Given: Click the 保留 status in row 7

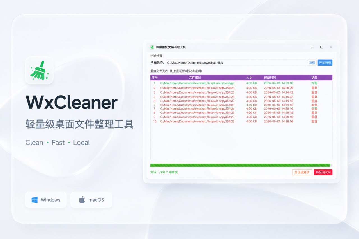Looking at the screenshot, I should click(x=314, y=108).
